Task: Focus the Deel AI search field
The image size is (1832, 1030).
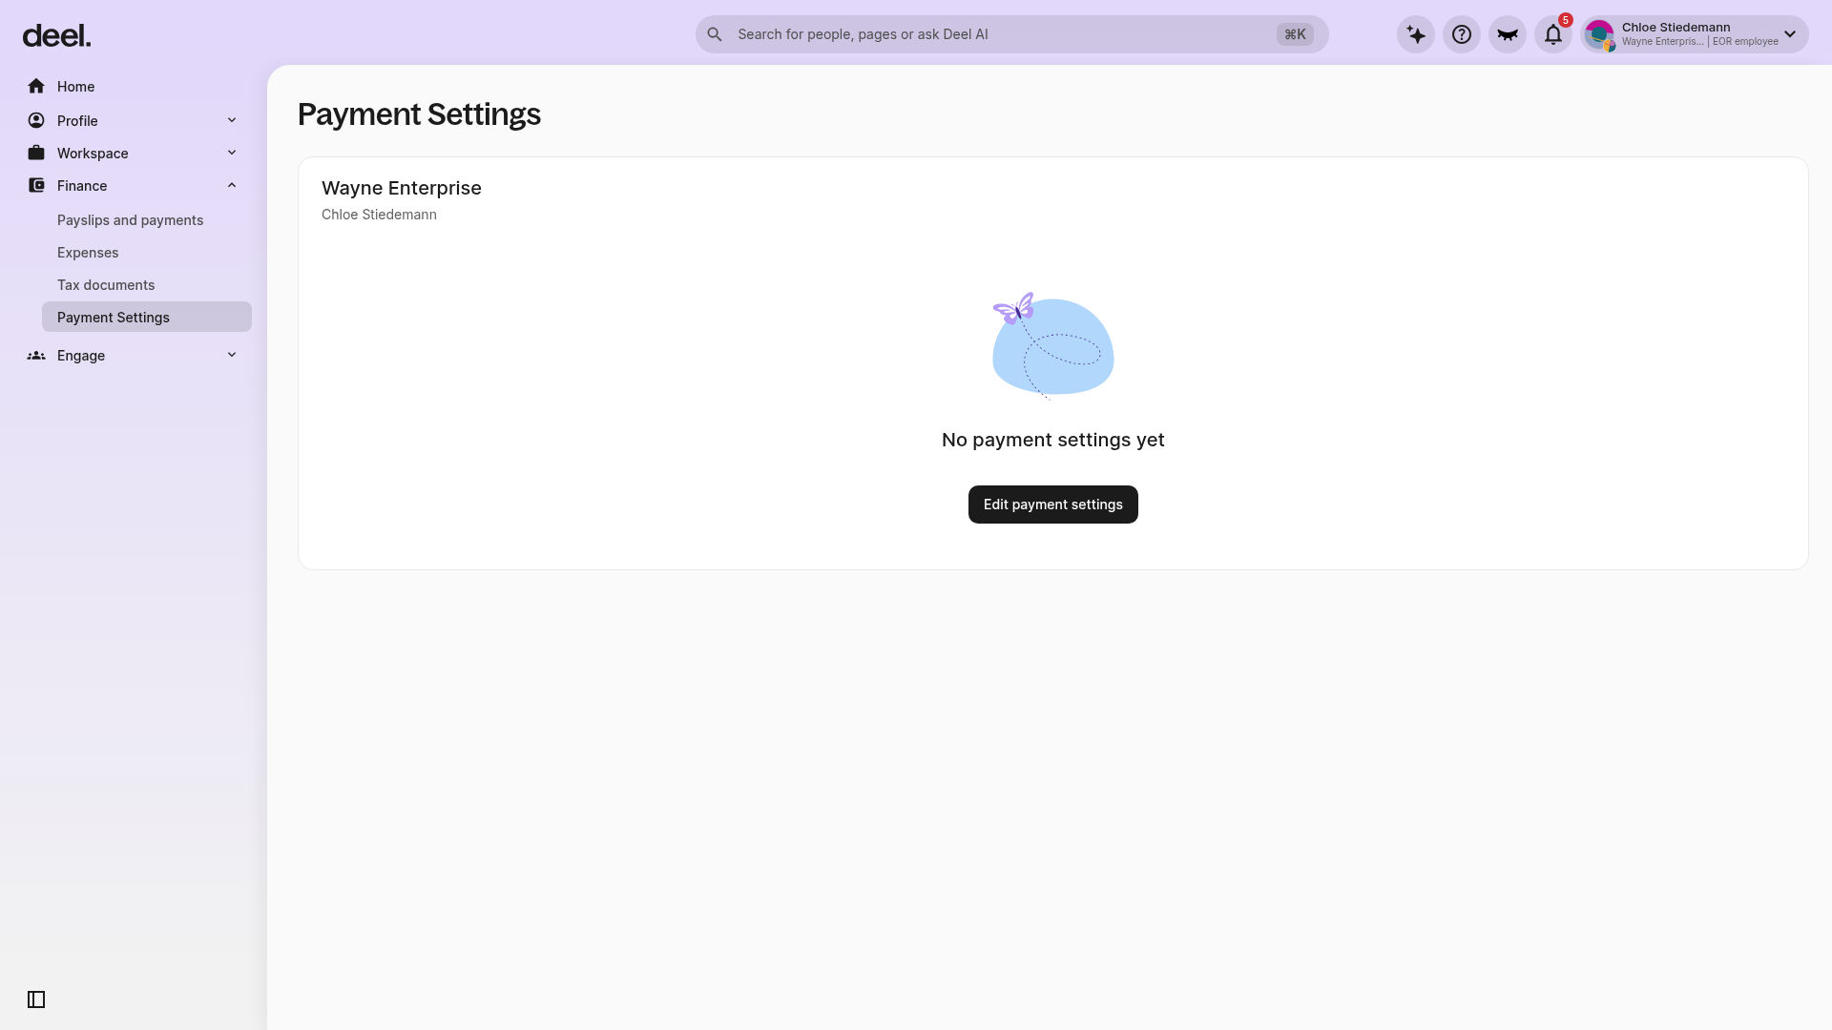Action: click(x=1011, y=34)
